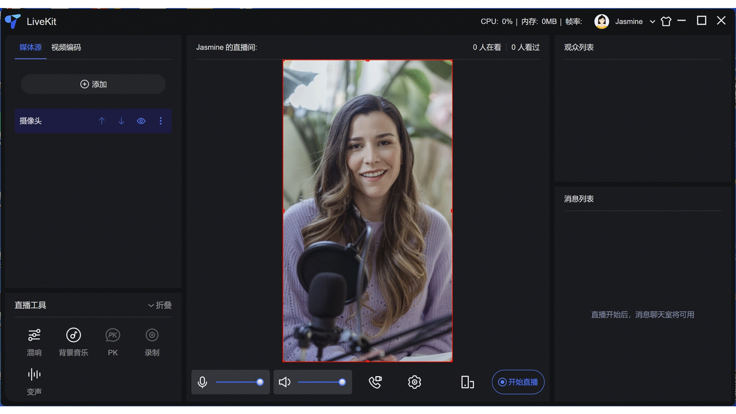Click the microphone volume slider

click(238, 382)
